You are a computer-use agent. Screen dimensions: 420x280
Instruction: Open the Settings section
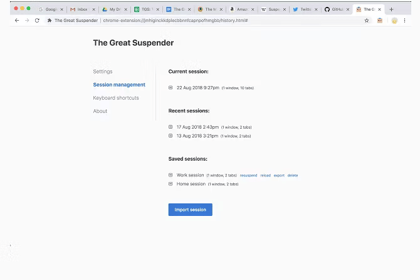(x=103, y=72)
